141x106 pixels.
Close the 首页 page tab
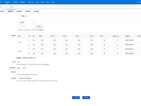tap(7, 7)
